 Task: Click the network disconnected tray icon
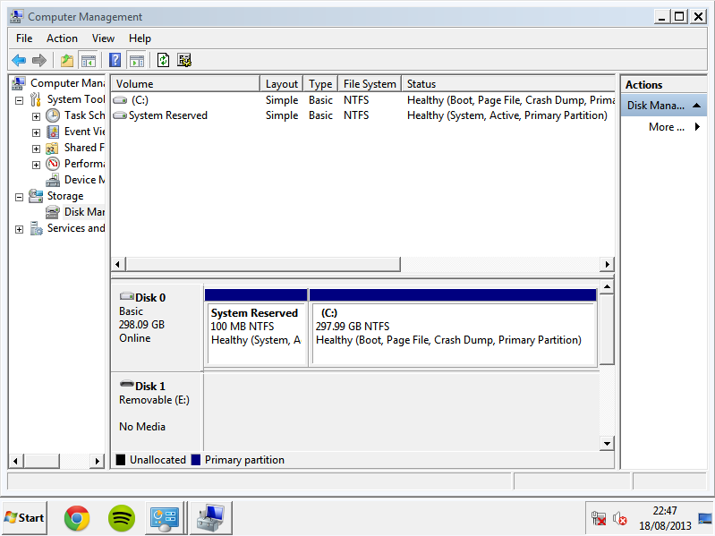(599, 518)
